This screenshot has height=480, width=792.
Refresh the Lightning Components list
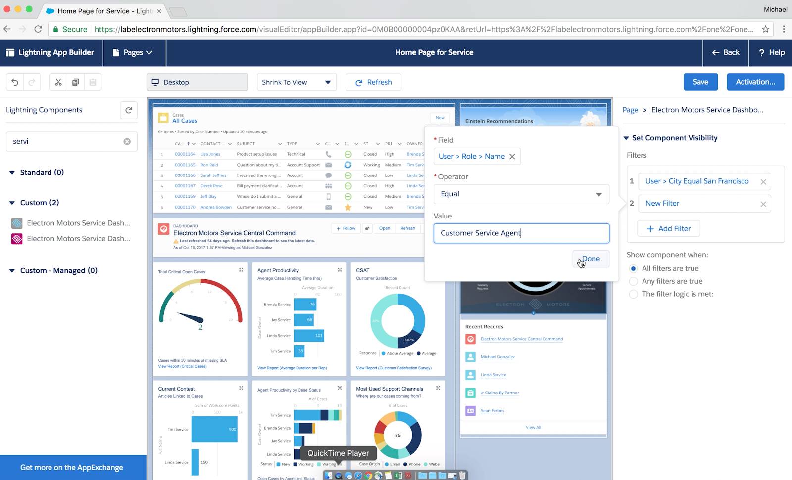(129, 110)
